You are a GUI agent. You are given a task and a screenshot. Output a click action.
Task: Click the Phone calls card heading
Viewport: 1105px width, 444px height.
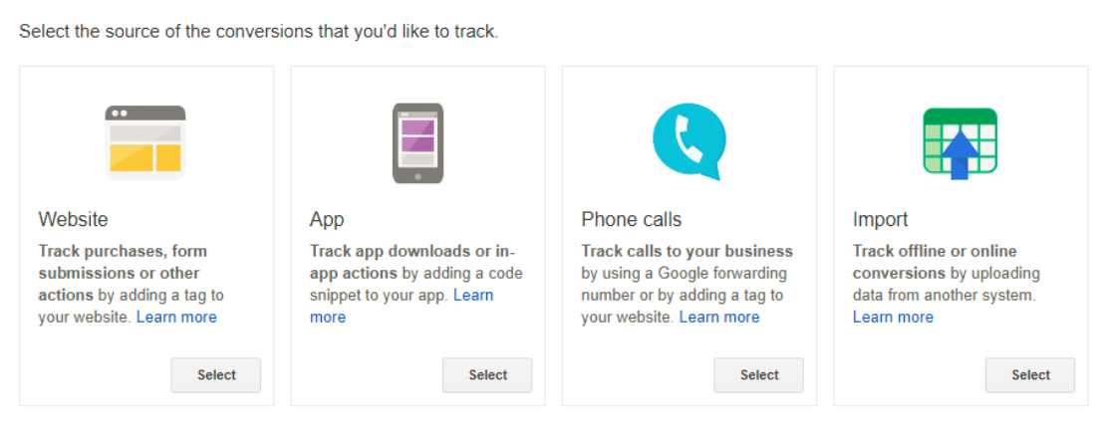(x=632, y=219)
